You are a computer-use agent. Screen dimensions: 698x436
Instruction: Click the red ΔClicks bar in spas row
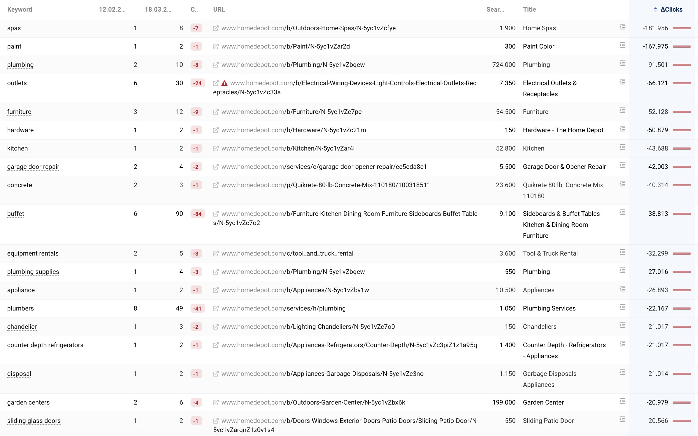682,28
